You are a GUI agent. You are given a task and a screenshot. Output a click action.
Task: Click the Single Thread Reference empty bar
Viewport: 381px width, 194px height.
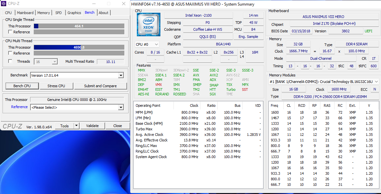[x=79, y=32]
